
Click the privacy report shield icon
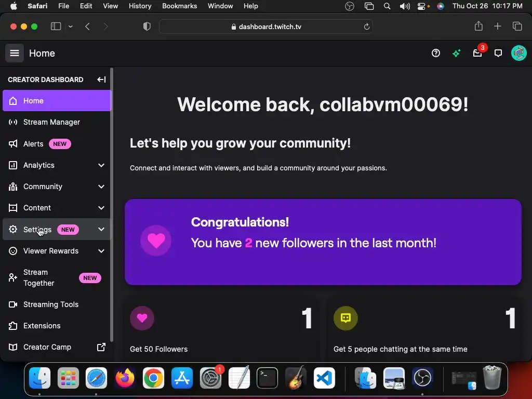coord(147,26)
